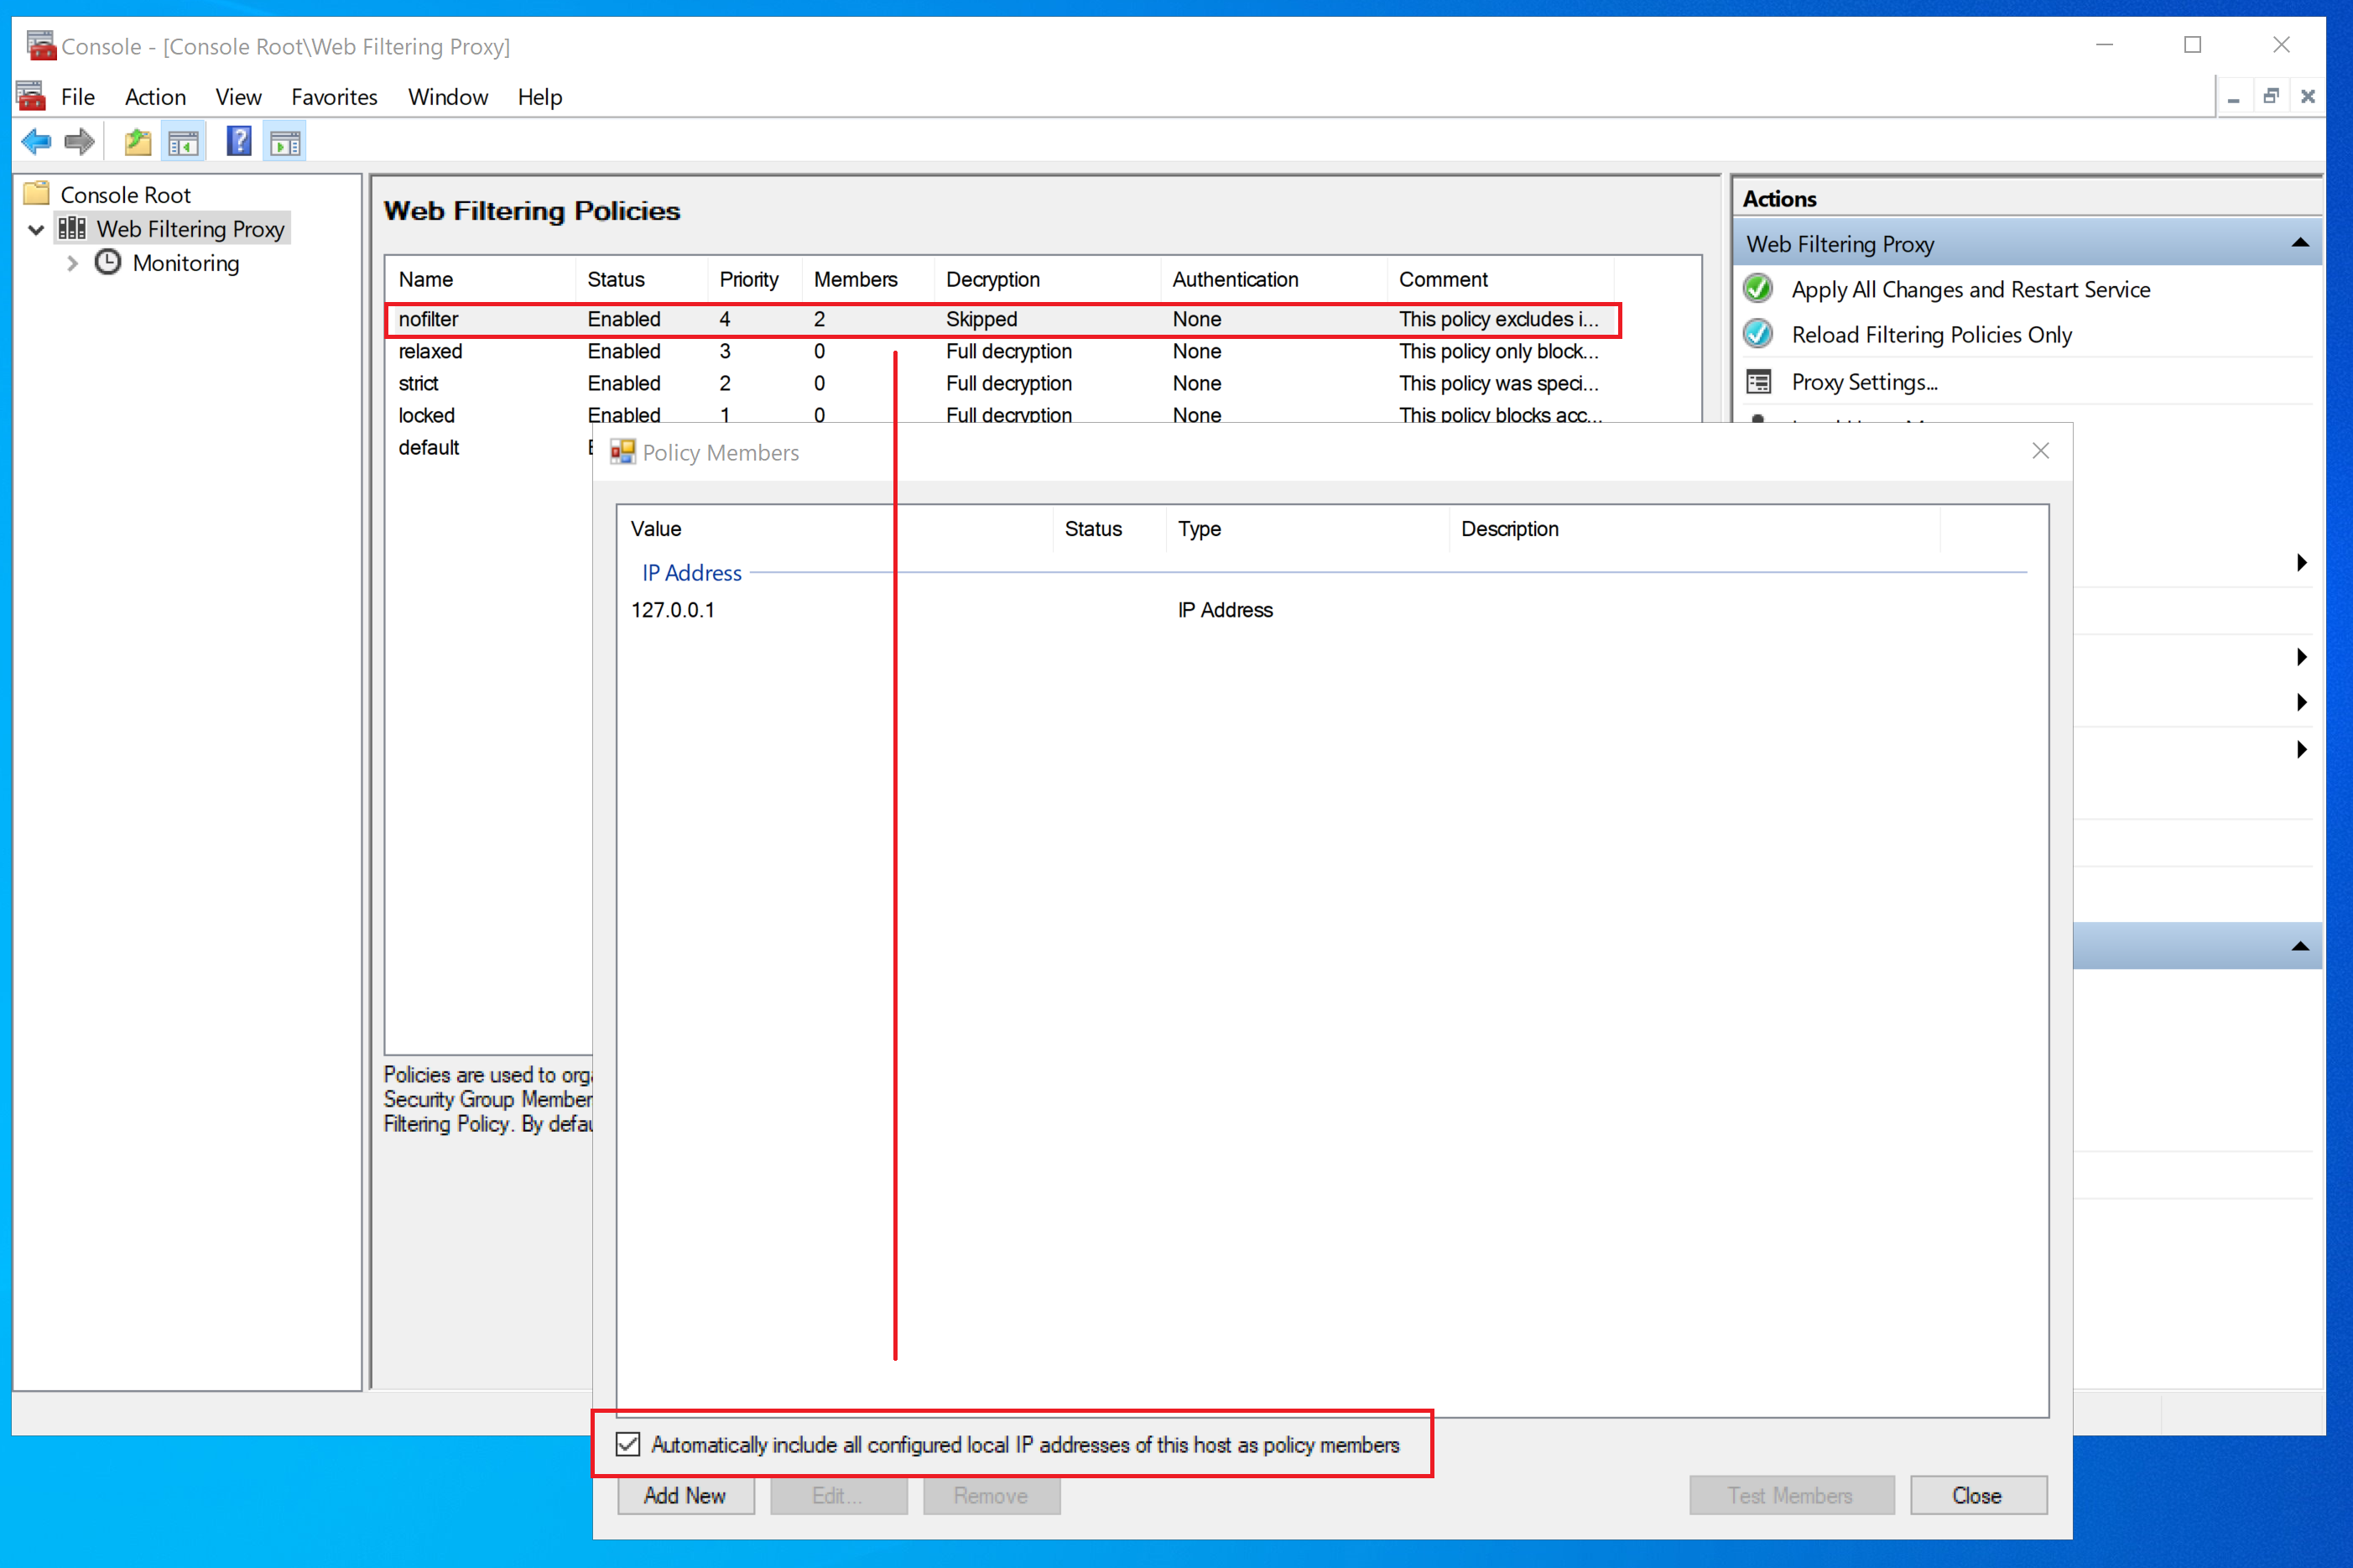Sort members by Type column header
2353x1568 pixels.
pos(1308,528)
